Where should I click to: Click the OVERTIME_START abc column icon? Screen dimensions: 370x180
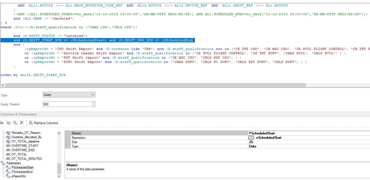click(8, 146)
